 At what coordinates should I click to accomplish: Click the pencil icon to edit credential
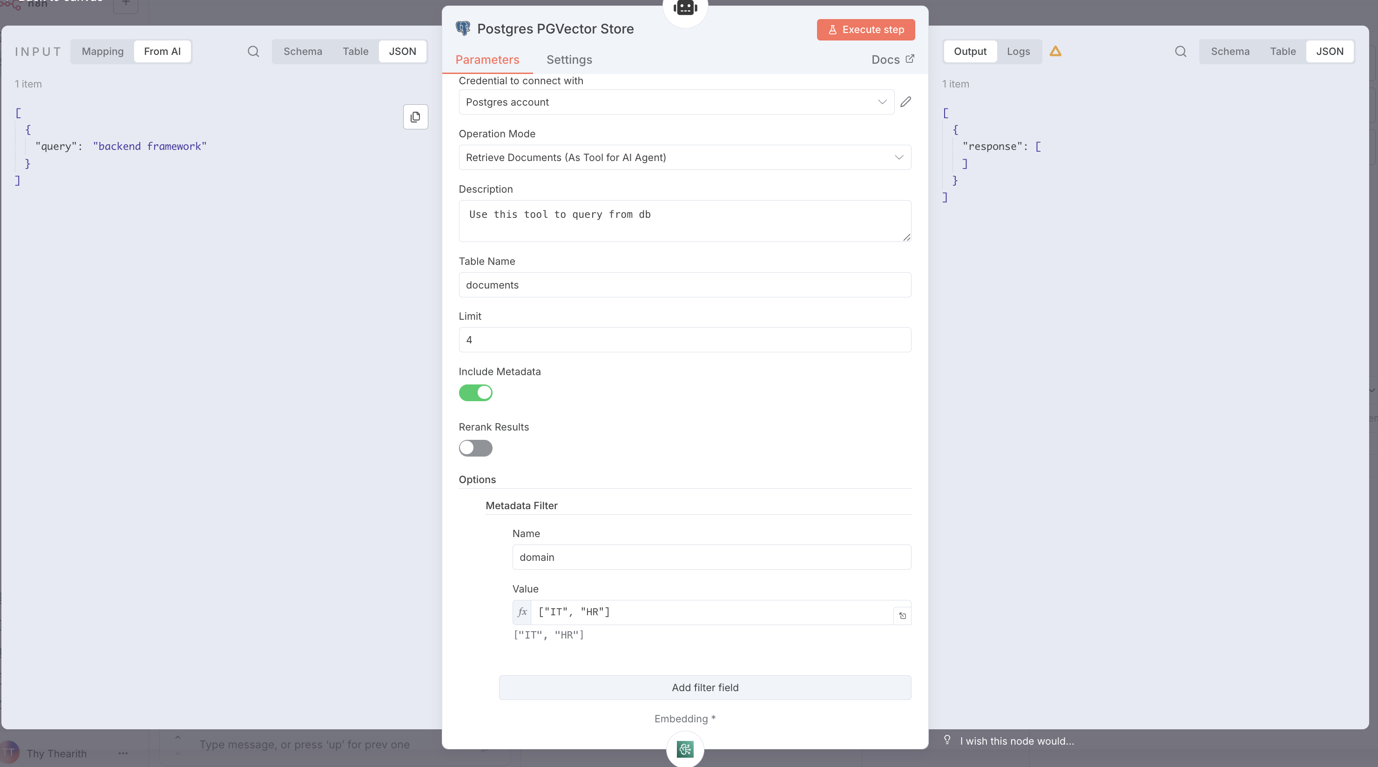[905, 101]
